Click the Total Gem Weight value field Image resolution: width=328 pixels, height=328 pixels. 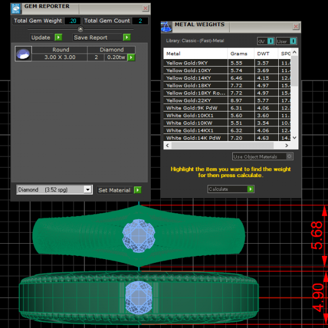coord(72,21)
